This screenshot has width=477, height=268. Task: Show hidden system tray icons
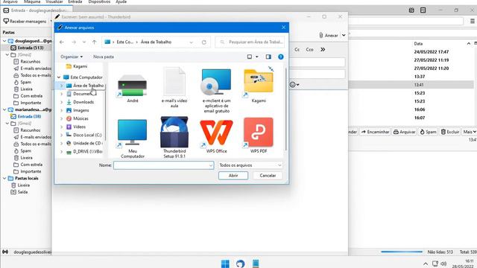point(426,264)
